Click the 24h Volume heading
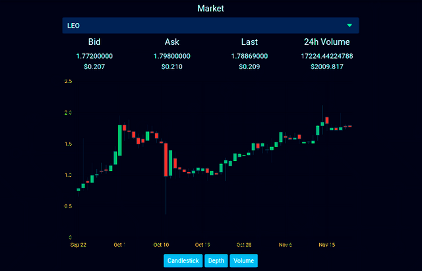422x271 pixels. click(327, 42)
